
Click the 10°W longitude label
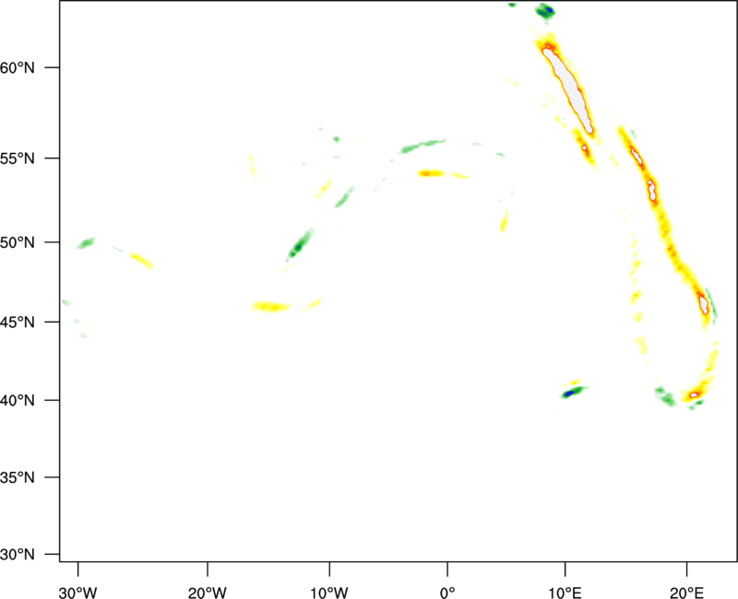point(329,593)
